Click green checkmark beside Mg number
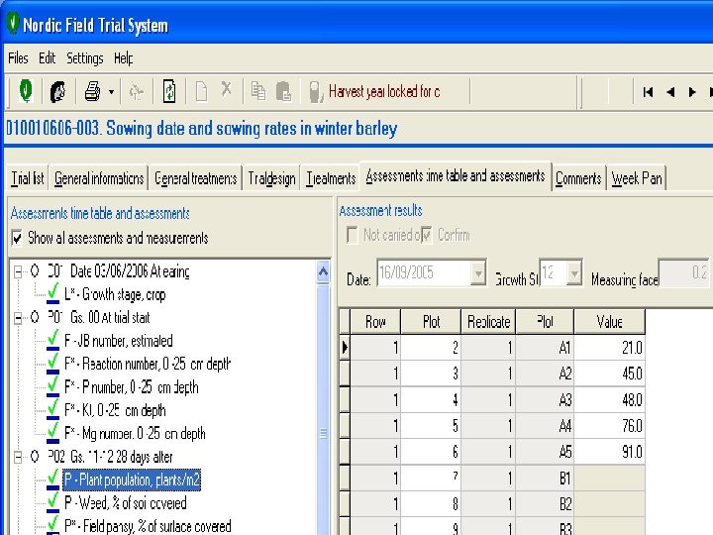 tap(52, 432)
